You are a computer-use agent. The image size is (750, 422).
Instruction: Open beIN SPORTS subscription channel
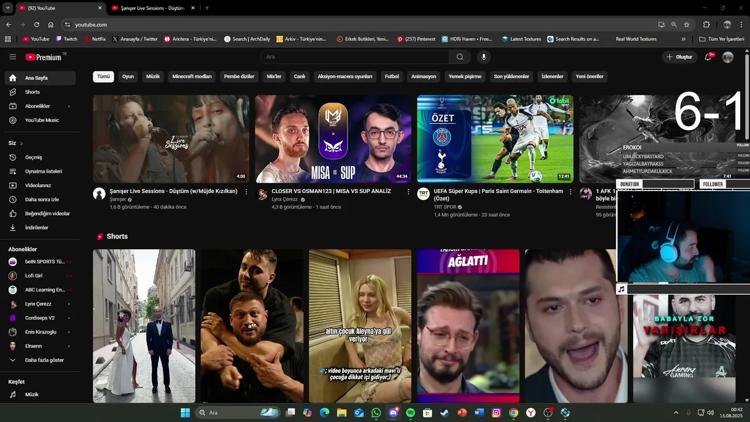[40, 261]
